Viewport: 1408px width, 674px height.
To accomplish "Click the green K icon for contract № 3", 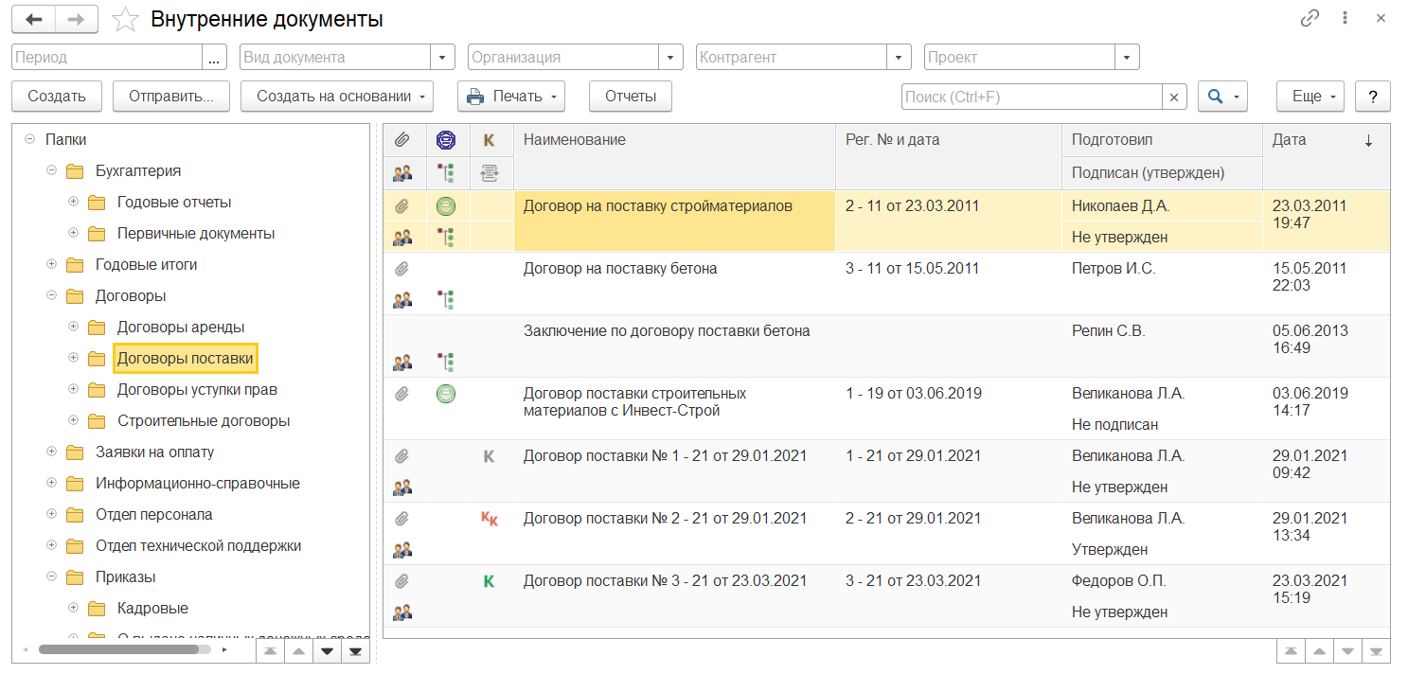I will click(x=490, y=581).
